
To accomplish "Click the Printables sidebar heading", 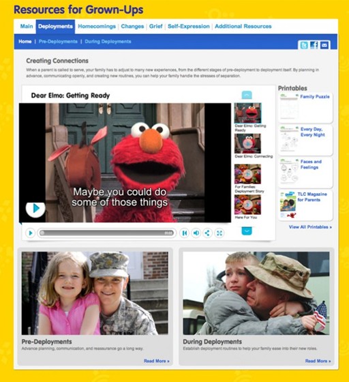I will tap(292, 88).
